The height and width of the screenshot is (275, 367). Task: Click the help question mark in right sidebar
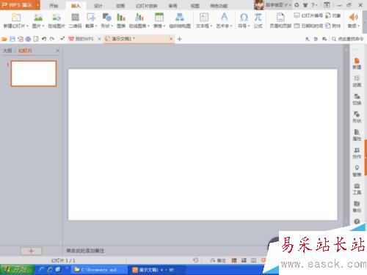tap(357, 221)
